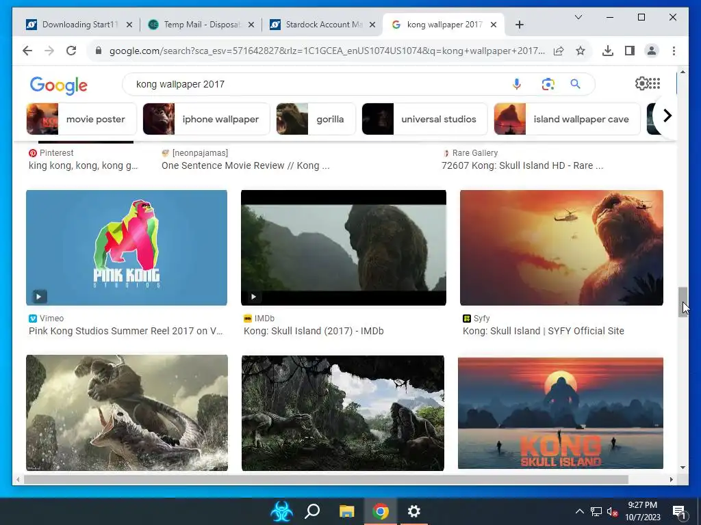Show more filter chips with arrow
This screenshot has height=525, width=701.
pos(667,116)
